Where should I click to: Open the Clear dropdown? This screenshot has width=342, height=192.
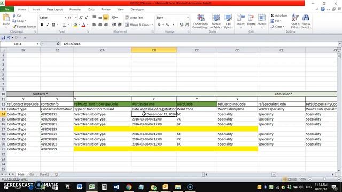(x=277, y=26)
